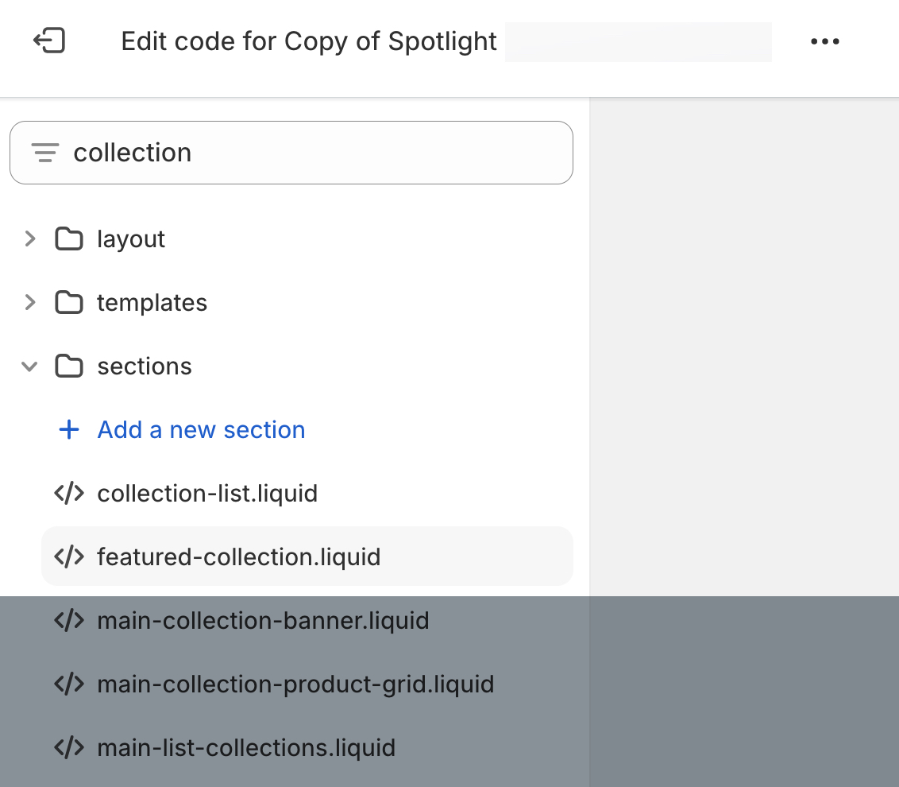Open main-collection-product-grid.liquid file
Image resolution: width=899 pixels, height=787 pixels.
pos(295,684)
